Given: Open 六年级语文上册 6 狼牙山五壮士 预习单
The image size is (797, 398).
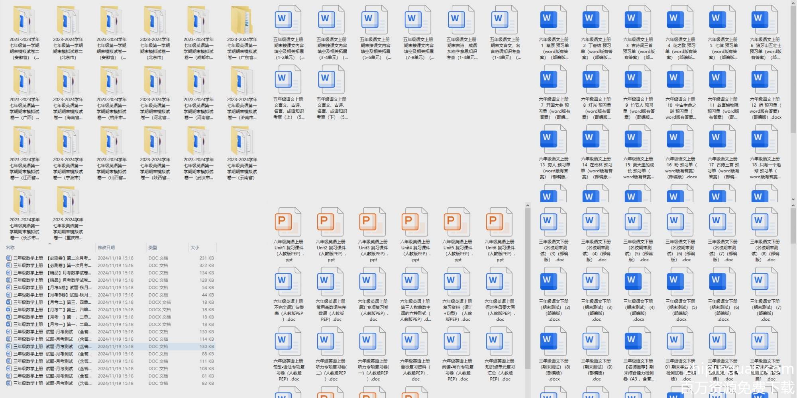Looking at the screenshot, I should (x=765, y=33).
